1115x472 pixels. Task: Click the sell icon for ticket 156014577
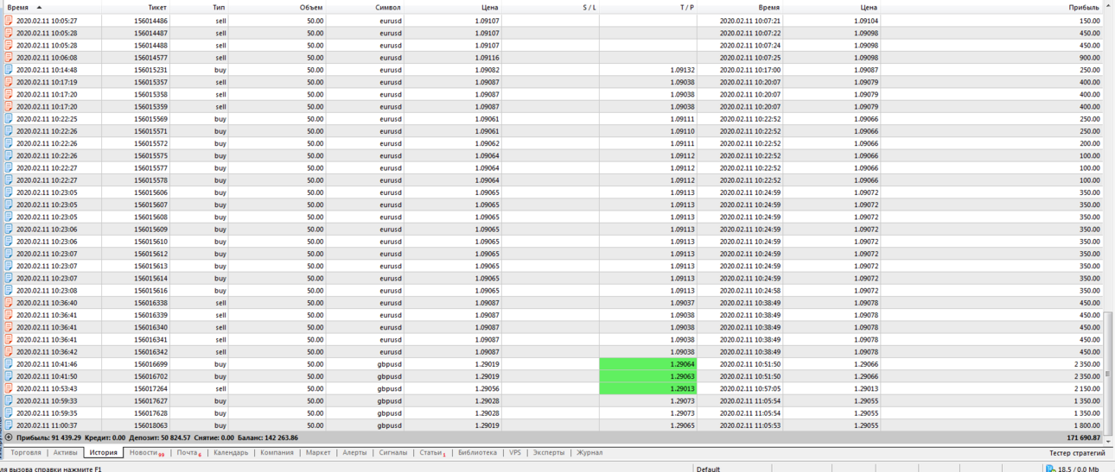tap(9, 57)
